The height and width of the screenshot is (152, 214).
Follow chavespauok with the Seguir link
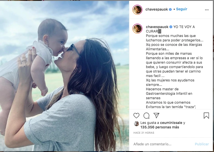point(182,9)
